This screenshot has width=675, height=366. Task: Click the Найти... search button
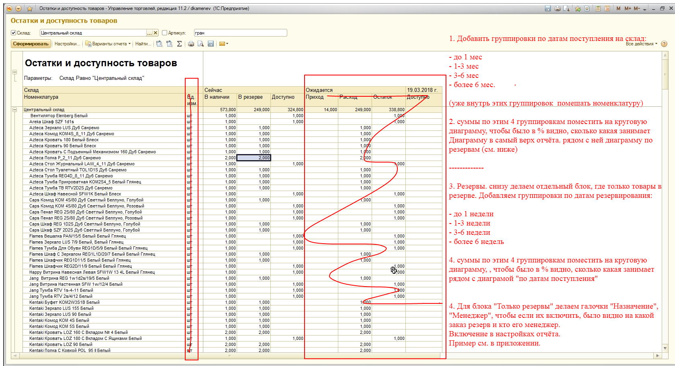[143, 44]
